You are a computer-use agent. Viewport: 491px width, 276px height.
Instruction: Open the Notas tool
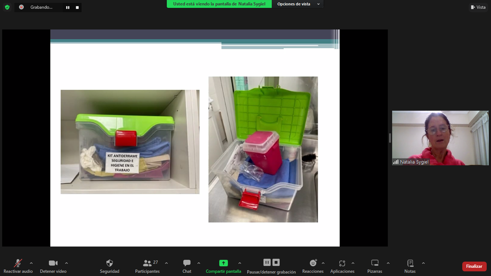coord(410,266)
